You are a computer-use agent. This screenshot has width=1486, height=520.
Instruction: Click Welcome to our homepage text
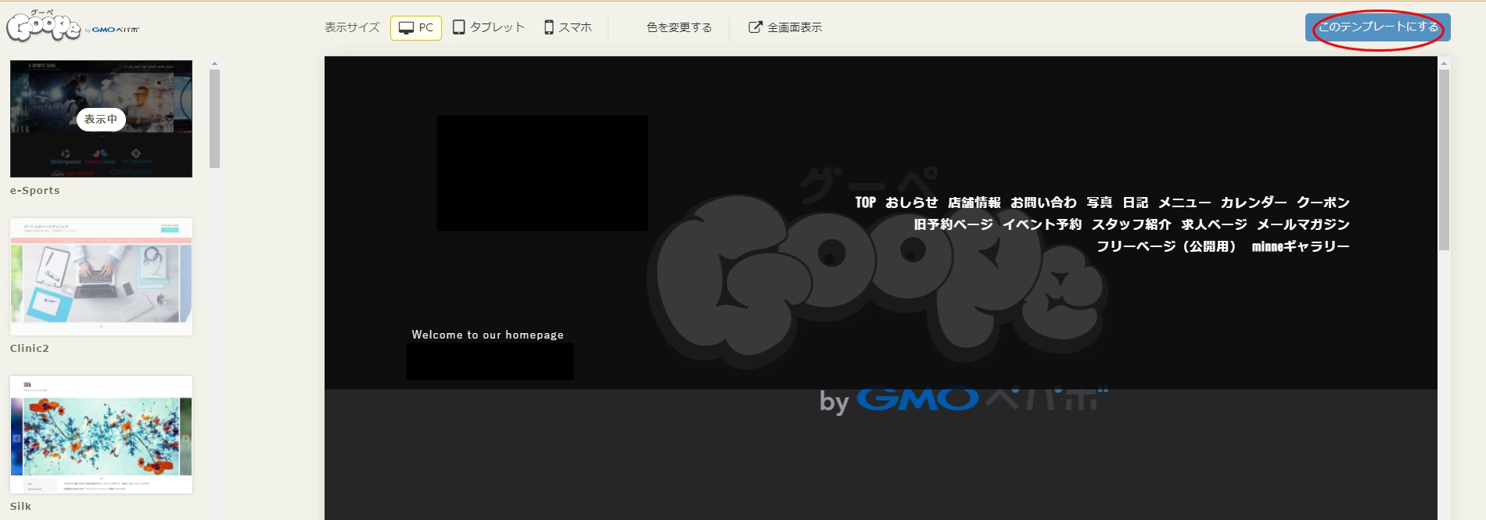coord(487,335)
